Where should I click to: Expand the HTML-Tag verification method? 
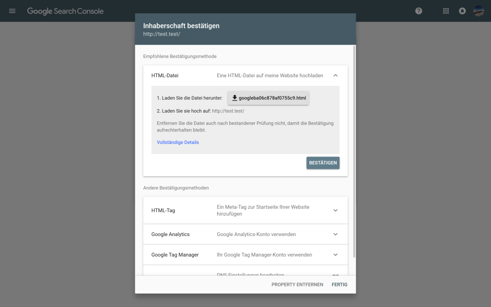point(335,210)
